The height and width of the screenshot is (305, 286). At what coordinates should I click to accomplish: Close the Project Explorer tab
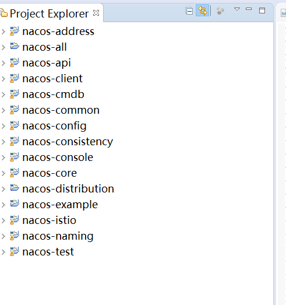pyautogui.click(x=96, y=13)
